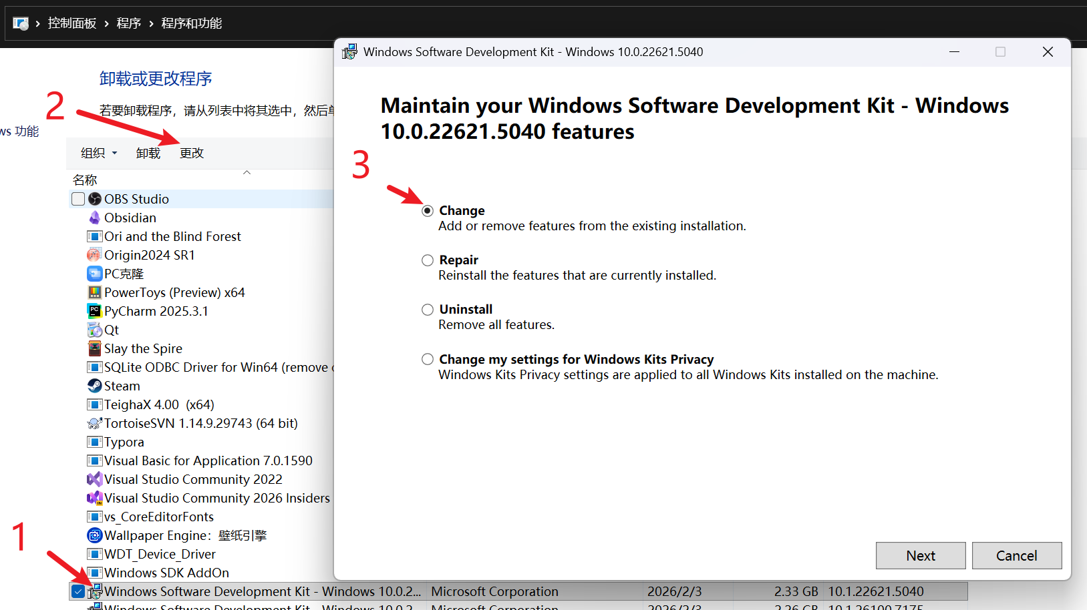The image size is (1087, 610).
Task: Tick the checkbox beside OBS Studio
Action: [78, 199]
